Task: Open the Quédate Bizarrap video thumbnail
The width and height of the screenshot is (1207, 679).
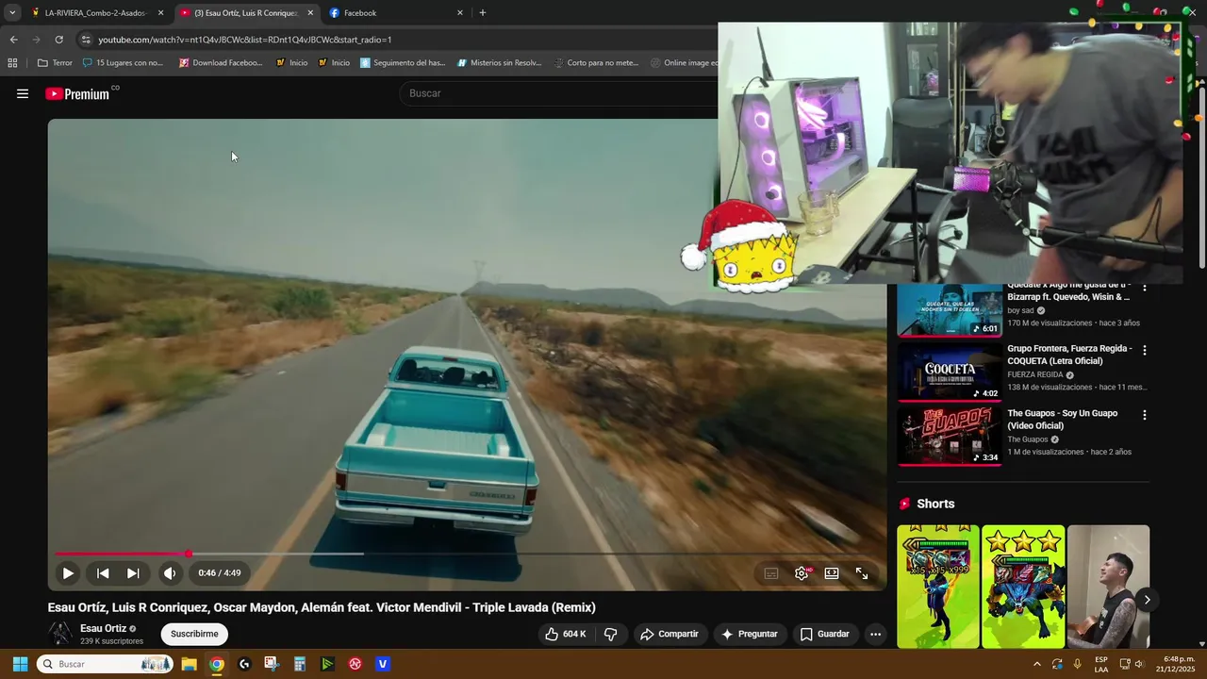Action: click(950, 309)
